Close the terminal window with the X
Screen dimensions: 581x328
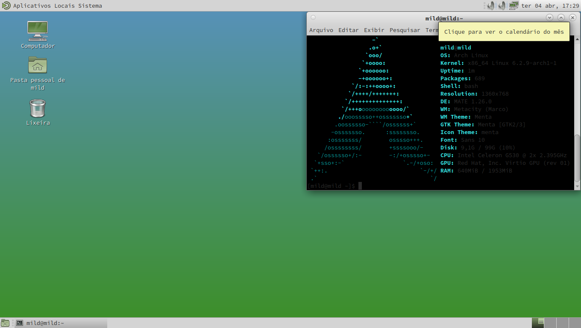(x=573, y=18)
